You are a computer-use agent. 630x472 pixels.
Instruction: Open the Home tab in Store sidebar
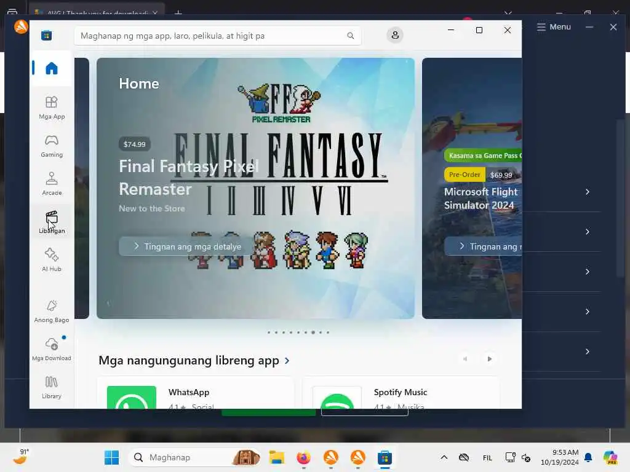pyautogui.click(x=52, y=68)
